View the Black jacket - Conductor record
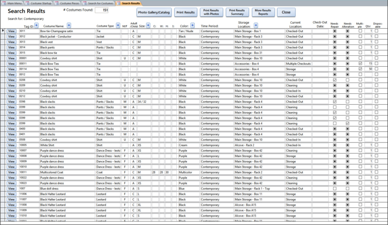 pos(11,36)
